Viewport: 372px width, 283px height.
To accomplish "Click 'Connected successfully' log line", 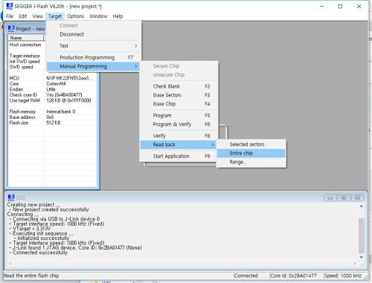I will [40, 253].
